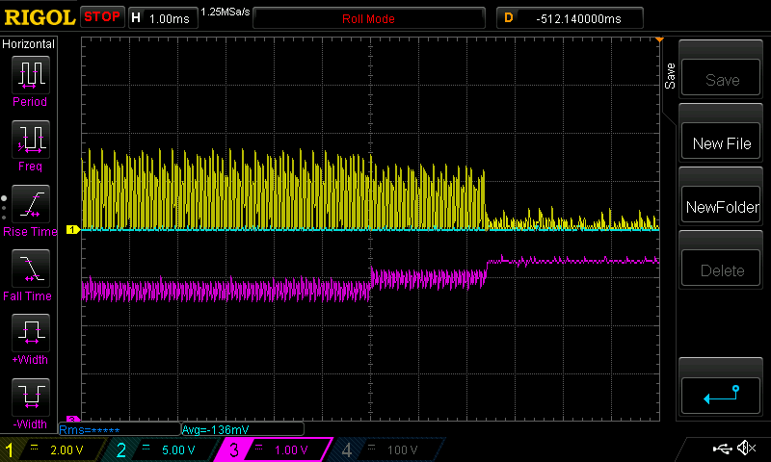Click the STOP run status indicator
The width and height of the screenshot is (771, 462).
pos(102,17)
